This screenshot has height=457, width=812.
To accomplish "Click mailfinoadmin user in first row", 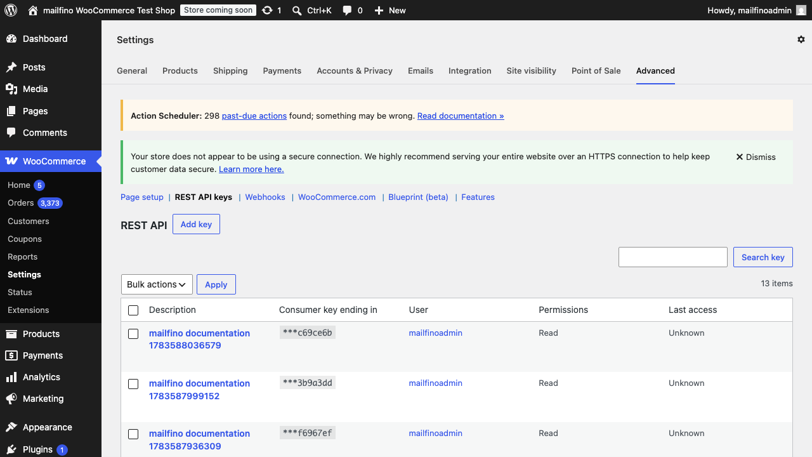I will [435, 333].
